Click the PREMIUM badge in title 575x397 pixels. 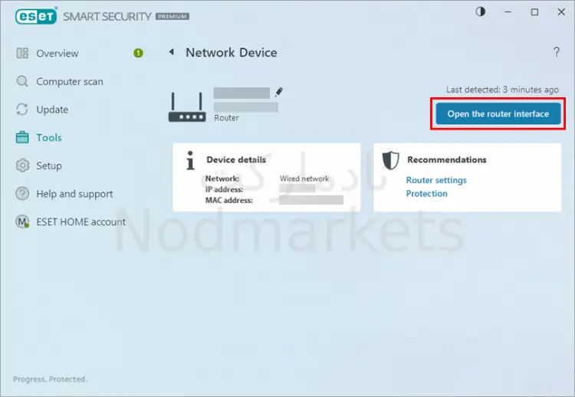172,16
